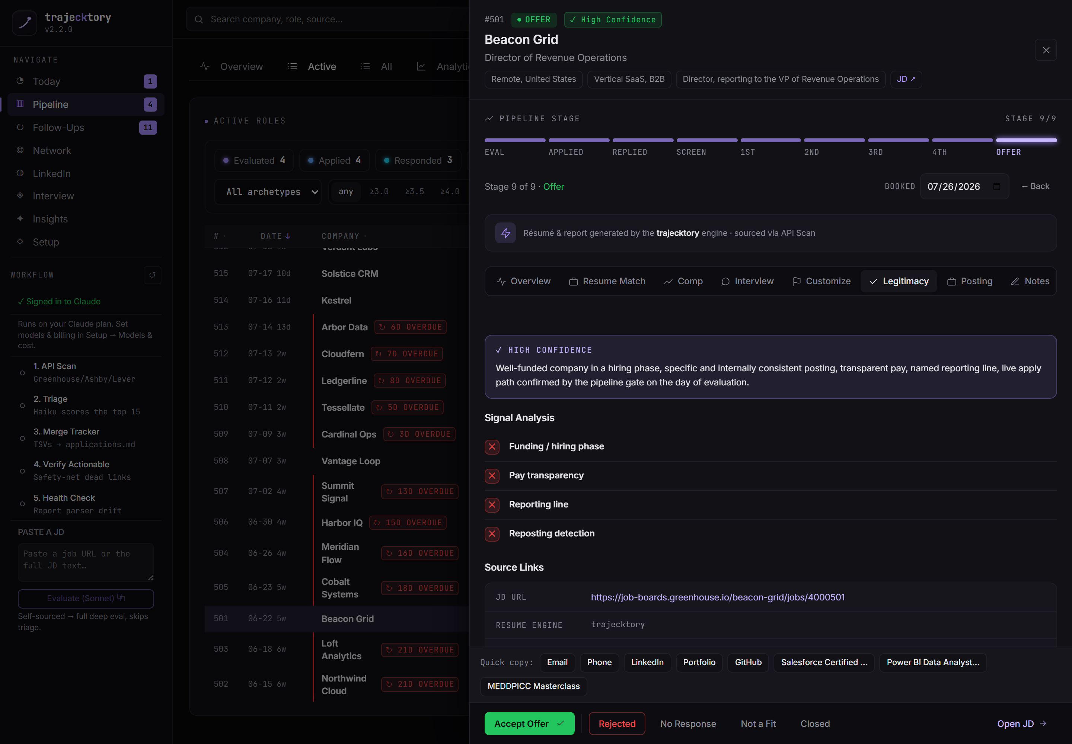This screenshot has height=744, width=1072.
Task: Focus the company search field
Action: click(x=327, y=20)
